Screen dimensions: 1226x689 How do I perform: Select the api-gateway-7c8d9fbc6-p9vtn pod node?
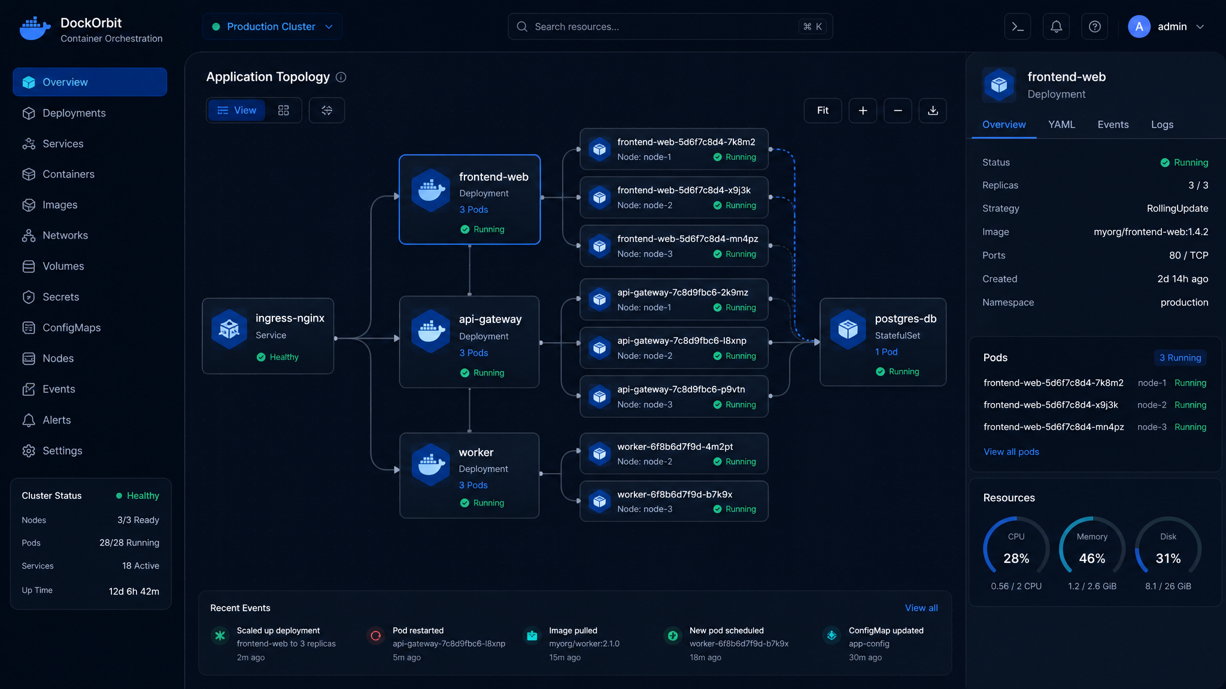(673, 397)
